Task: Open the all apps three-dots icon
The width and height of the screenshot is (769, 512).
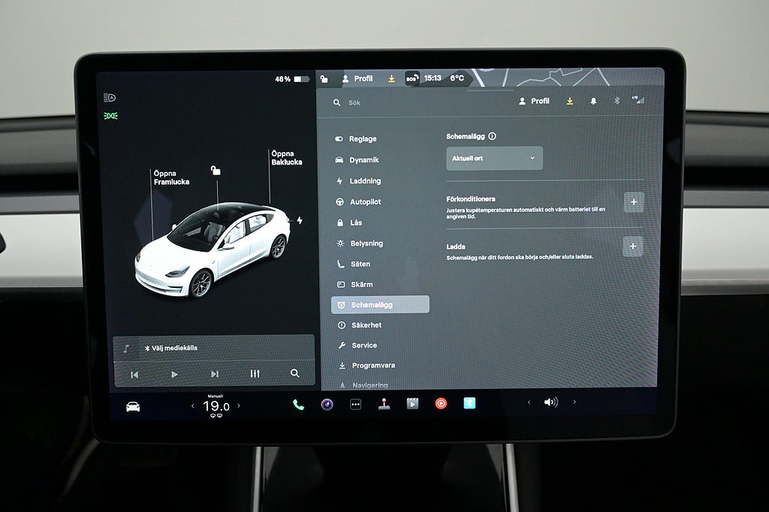Action: tap(355, 404)
